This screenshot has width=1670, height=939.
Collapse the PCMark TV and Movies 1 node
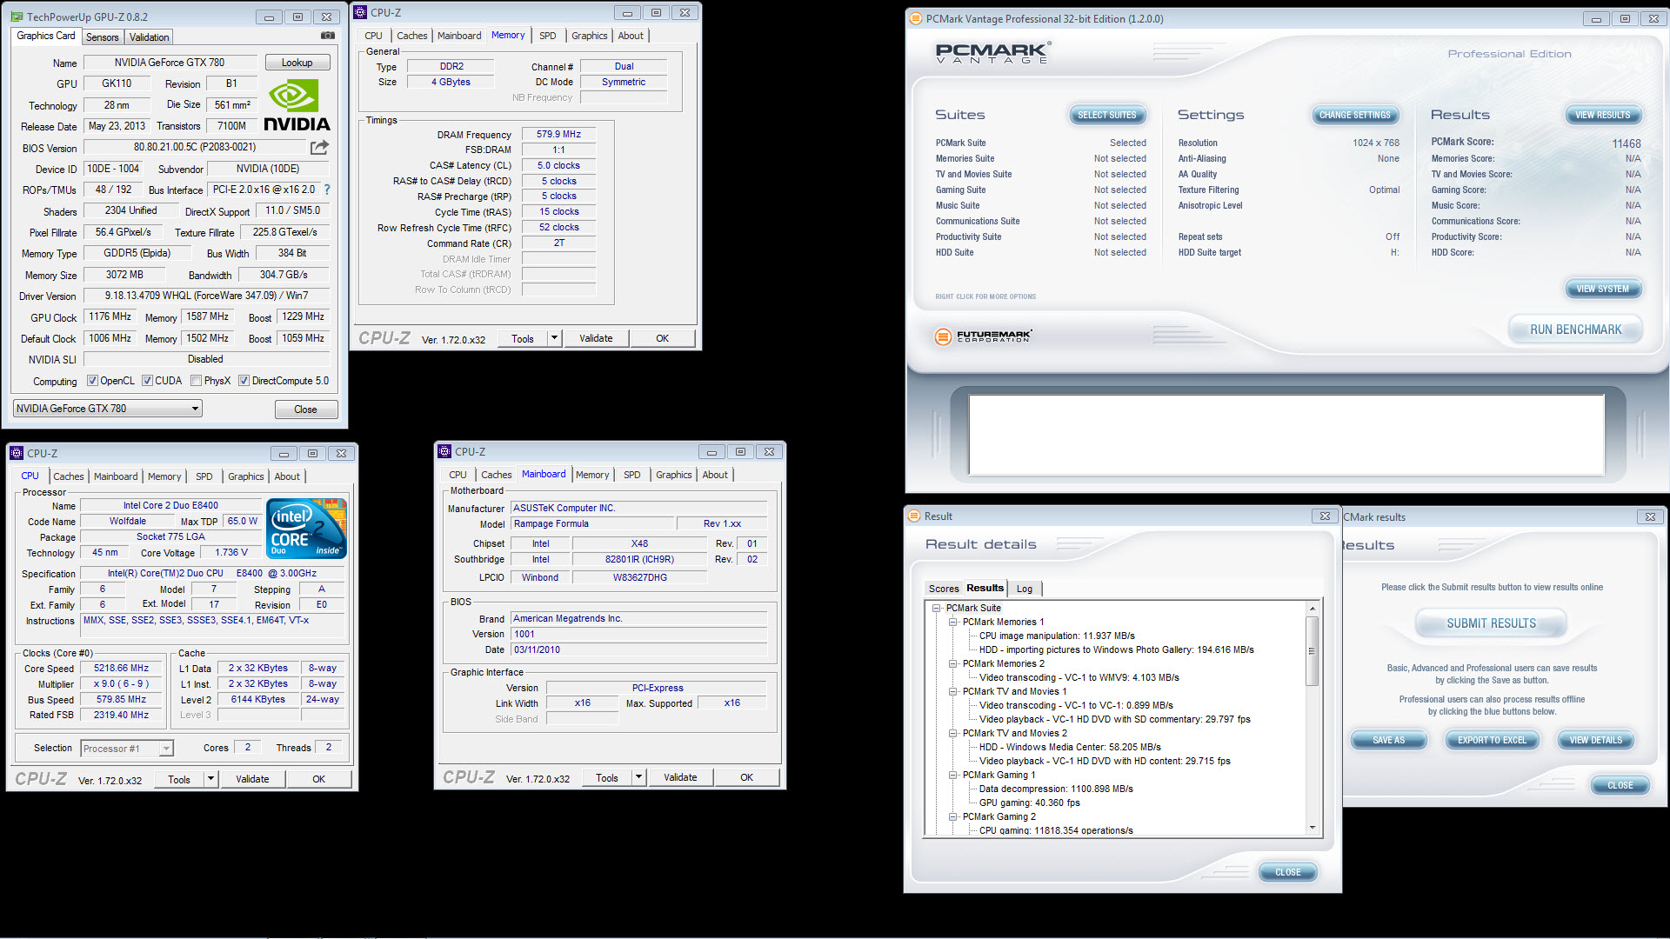click(x=953, y=691)
